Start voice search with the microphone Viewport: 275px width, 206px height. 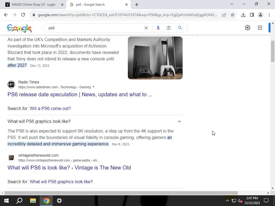(x=158, y=28)
